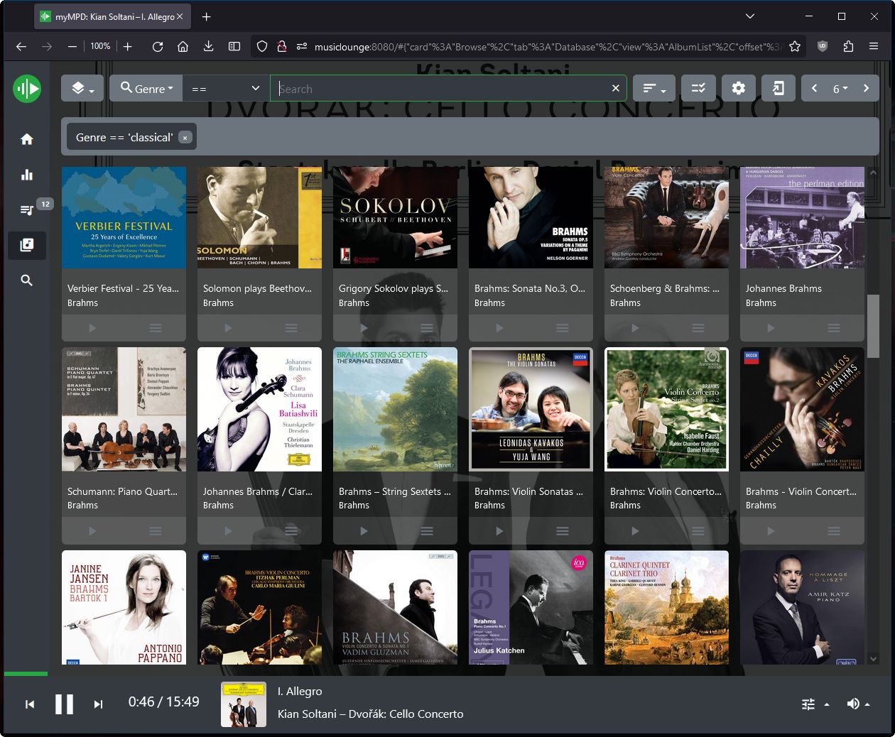Open the sort order dropdown
Viewport: 895px width, 737px height.
(x=654, y=89)
